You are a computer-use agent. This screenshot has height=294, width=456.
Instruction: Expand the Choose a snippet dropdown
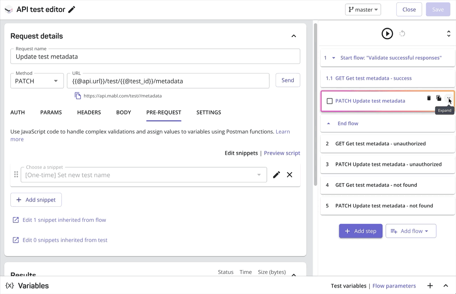[259, 174]
